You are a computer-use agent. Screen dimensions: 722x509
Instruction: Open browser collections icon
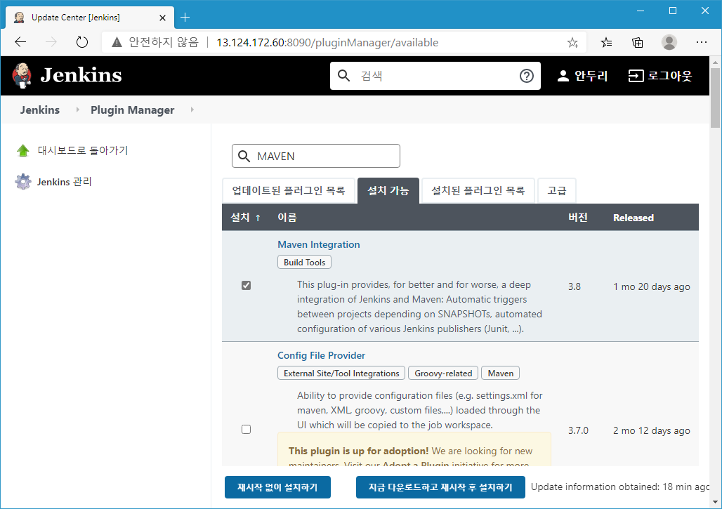637,43
